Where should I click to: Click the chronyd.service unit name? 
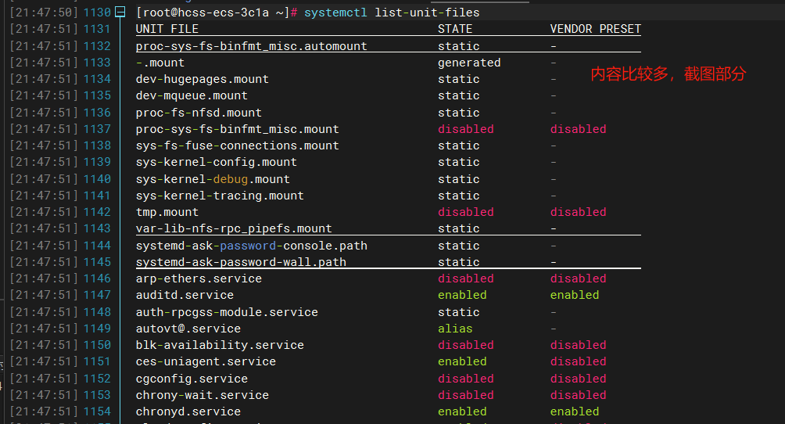tap(188, 411)
